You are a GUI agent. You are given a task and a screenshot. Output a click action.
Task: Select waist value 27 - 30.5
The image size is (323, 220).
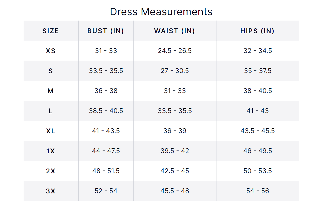(175, 71)
